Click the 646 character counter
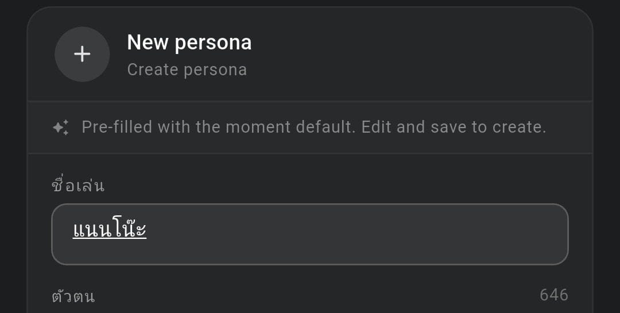Screen dimensions: 620x313 point(554,295)
